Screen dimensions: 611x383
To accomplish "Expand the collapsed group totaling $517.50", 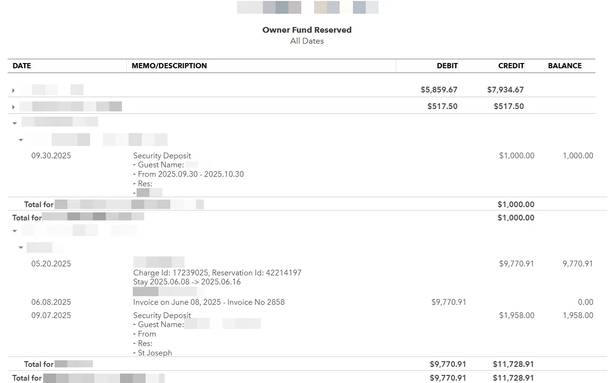I will 13,107.
